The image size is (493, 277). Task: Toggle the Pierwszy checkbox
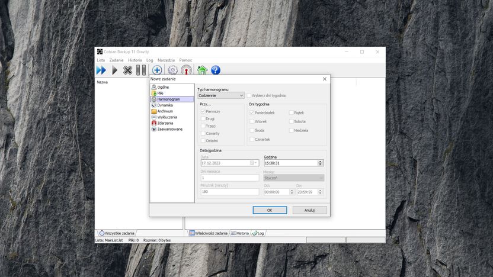(x=203, y=111)
